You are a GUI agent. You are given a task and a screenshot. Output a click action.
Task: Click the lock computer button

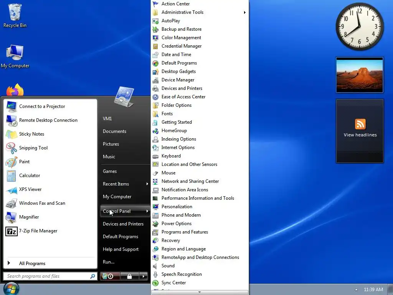pyautogui.click(x=130, y=277)
